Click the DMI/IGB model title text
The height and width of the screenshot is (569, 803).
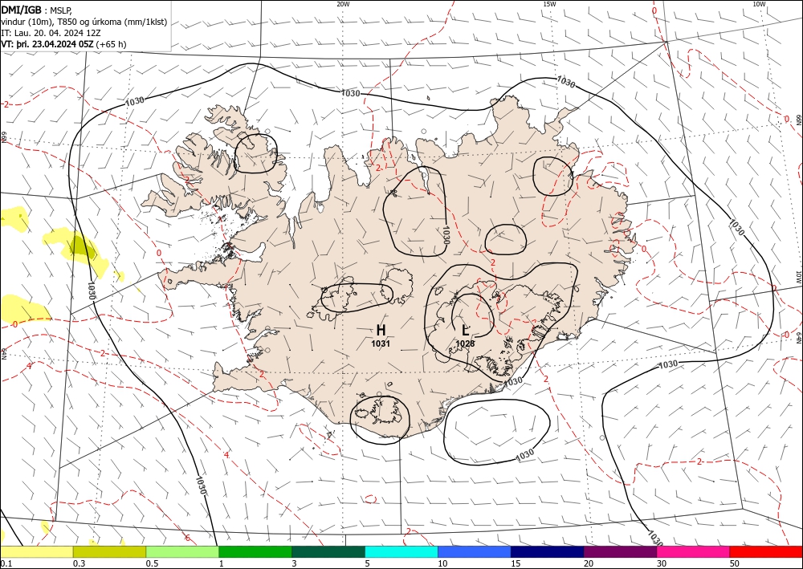pyautogui.click(x=22, y=10)
